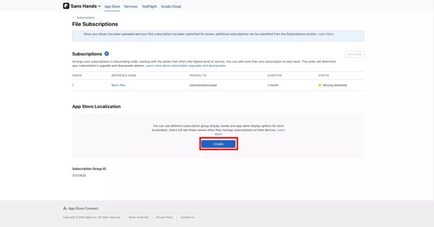Select the Subscription Group ID 21231633
The height and width of the screenshot is (227, 434).
(x=79, y=176)
